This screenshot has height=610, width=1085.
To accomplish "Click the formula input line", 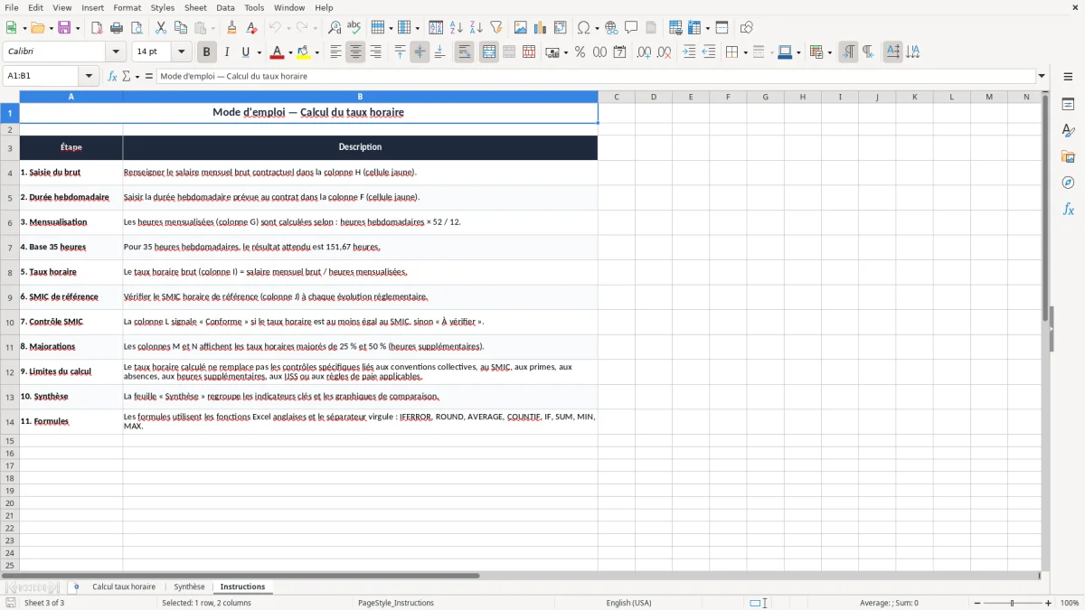I will (x=596, y=76).
